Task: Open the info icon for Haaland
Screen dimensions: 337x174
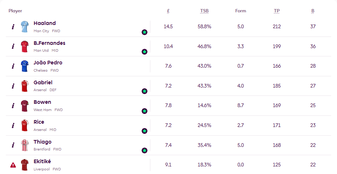Action: pos(13,27)
